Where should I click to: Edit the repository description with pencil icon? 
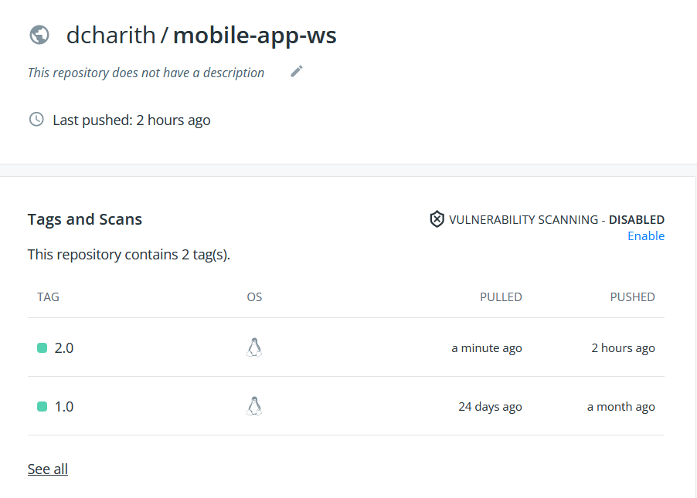[x=297, y=72]
